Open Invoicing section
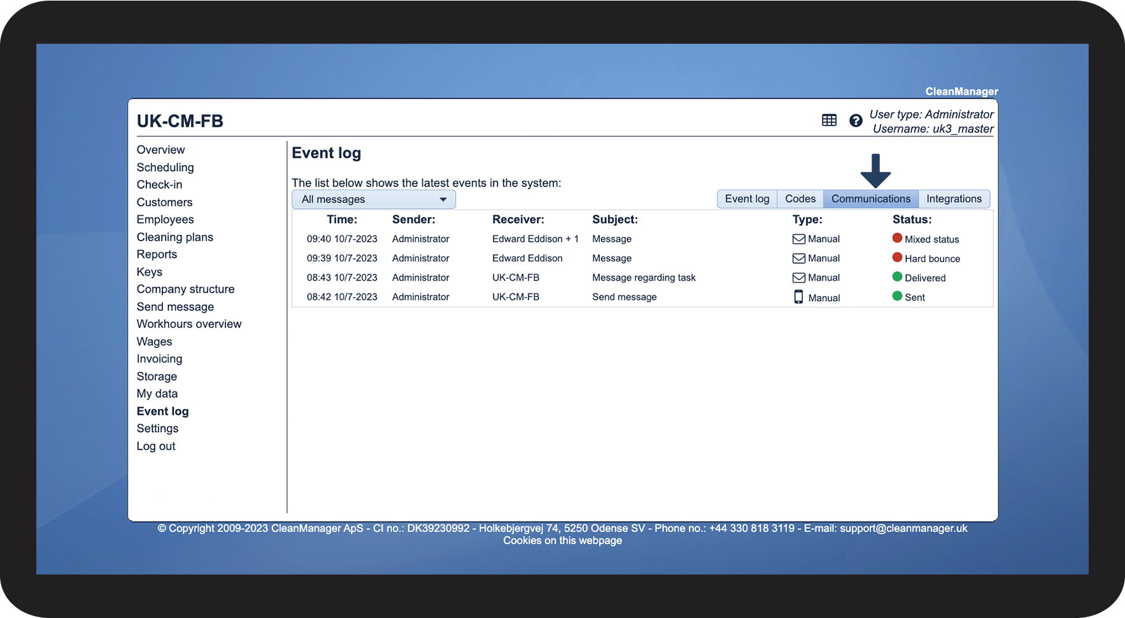Screen dimensions: 1125x618 click(x=159, y=359)
